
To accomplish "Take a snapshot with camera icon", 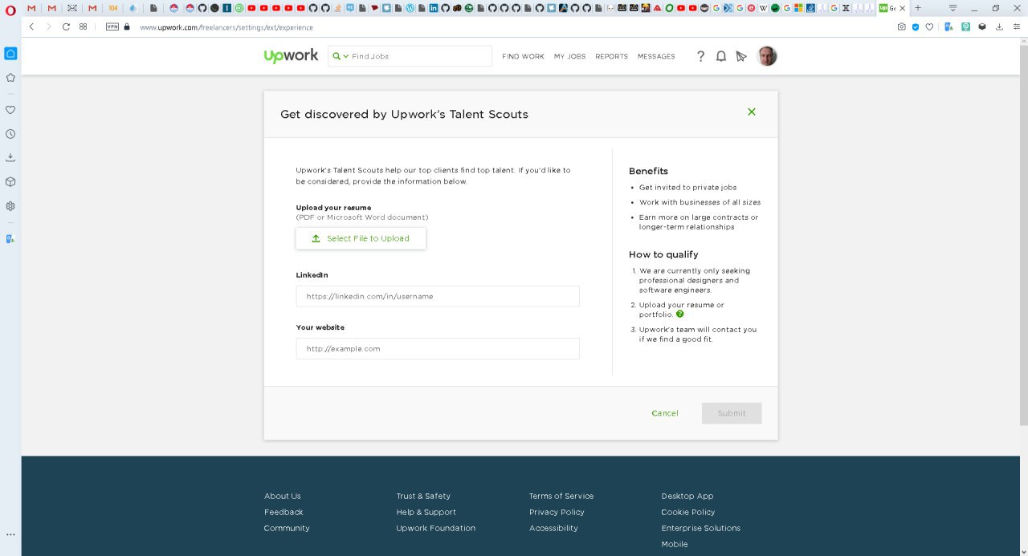I will tap(902, 26).
